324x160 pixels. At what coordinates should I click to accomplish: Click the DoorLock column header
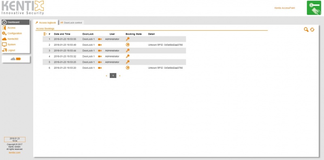[88, 34]
